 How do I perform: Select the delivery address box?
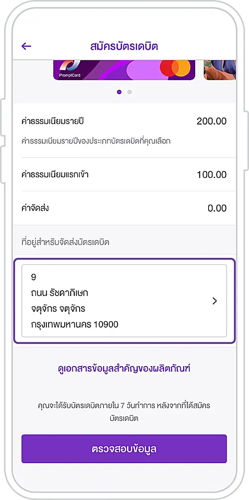(x=124, y=301)
